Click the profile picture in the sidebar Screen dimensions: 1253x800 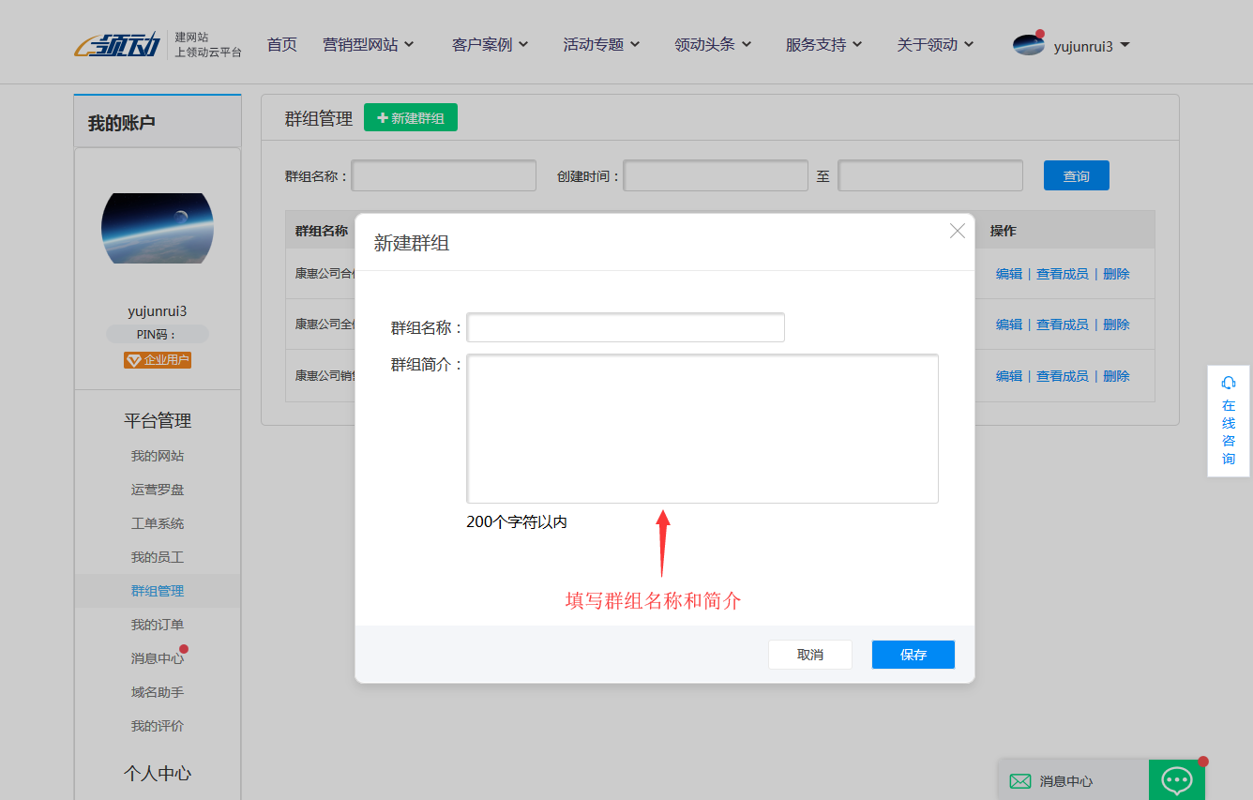(x=157, y=228)
